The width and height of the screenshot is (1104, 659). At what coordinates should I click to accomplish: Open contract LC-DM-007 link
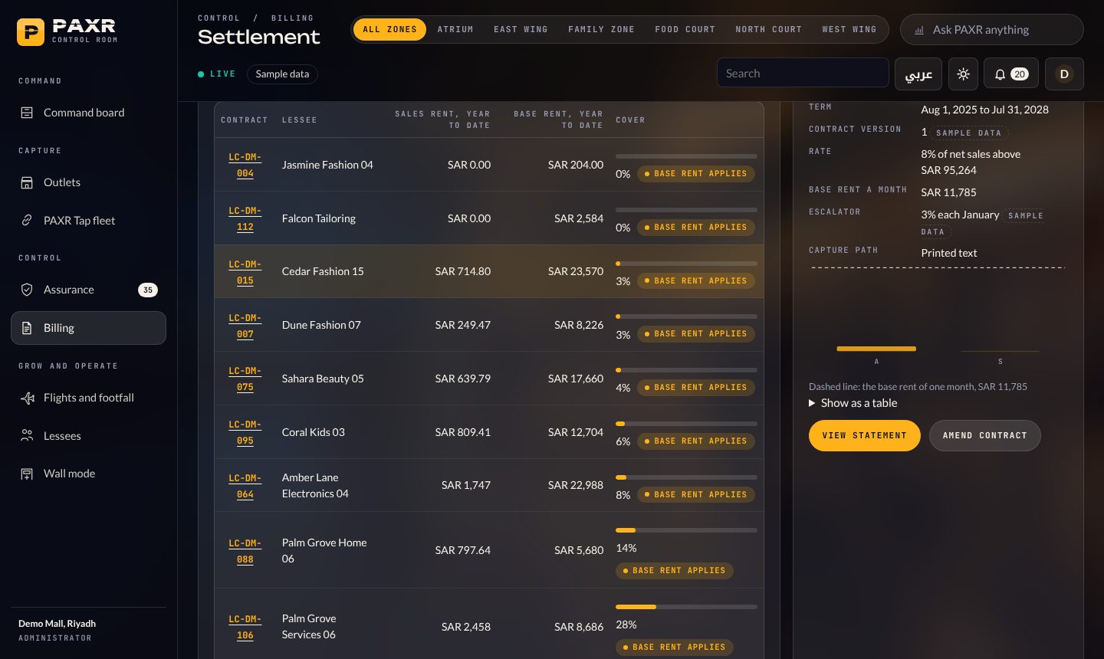click(245, 326)
